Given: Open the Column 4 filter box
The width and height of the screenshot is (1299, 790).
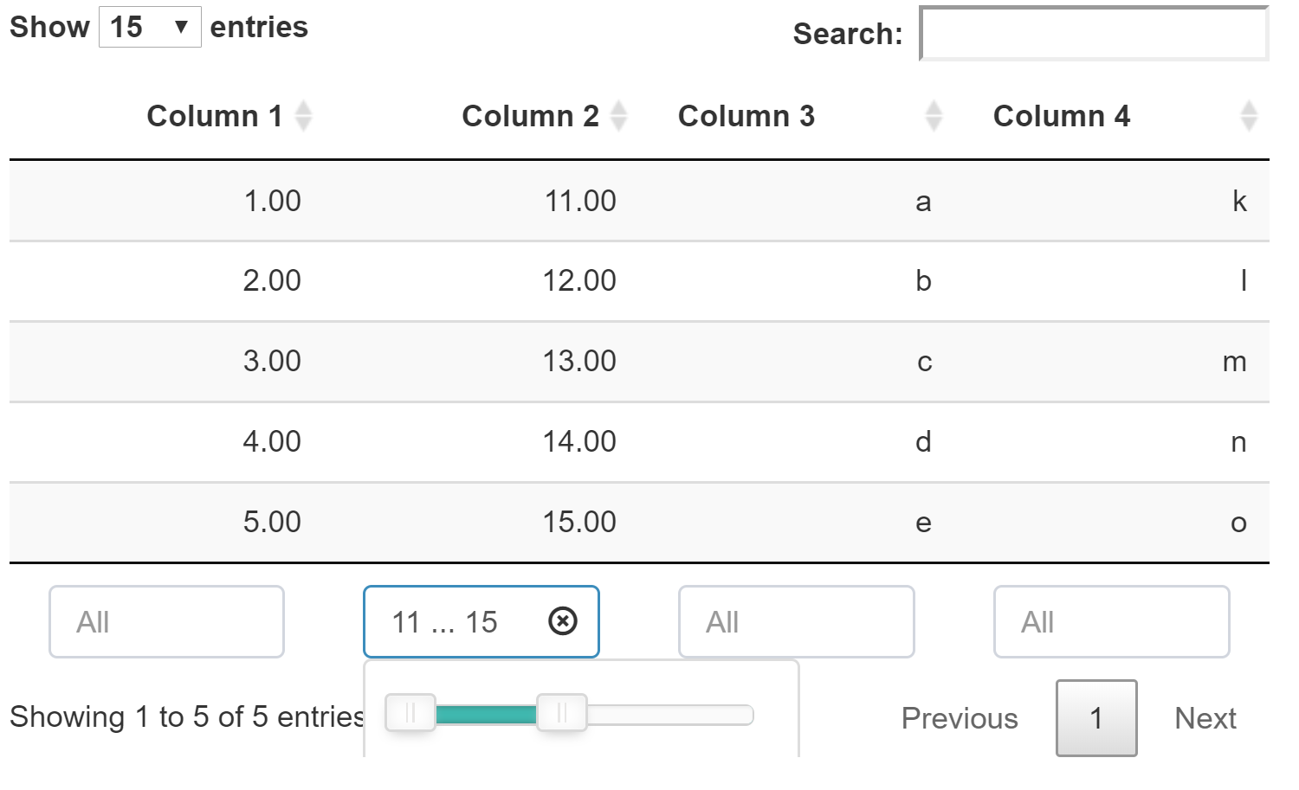Looking at the screenshot, I should click(x=1111, y=622).
